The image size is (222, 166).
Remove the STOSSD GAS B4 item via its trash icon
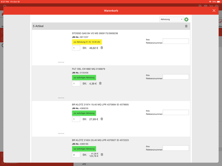tap(102, 48)
